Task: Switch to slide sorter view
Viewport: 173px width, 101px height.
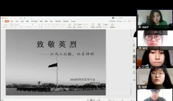Action: tap(94, 100)
